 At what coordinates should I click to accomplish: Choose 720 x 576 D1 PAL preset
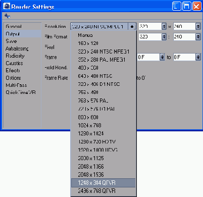[x=96, y=109]
